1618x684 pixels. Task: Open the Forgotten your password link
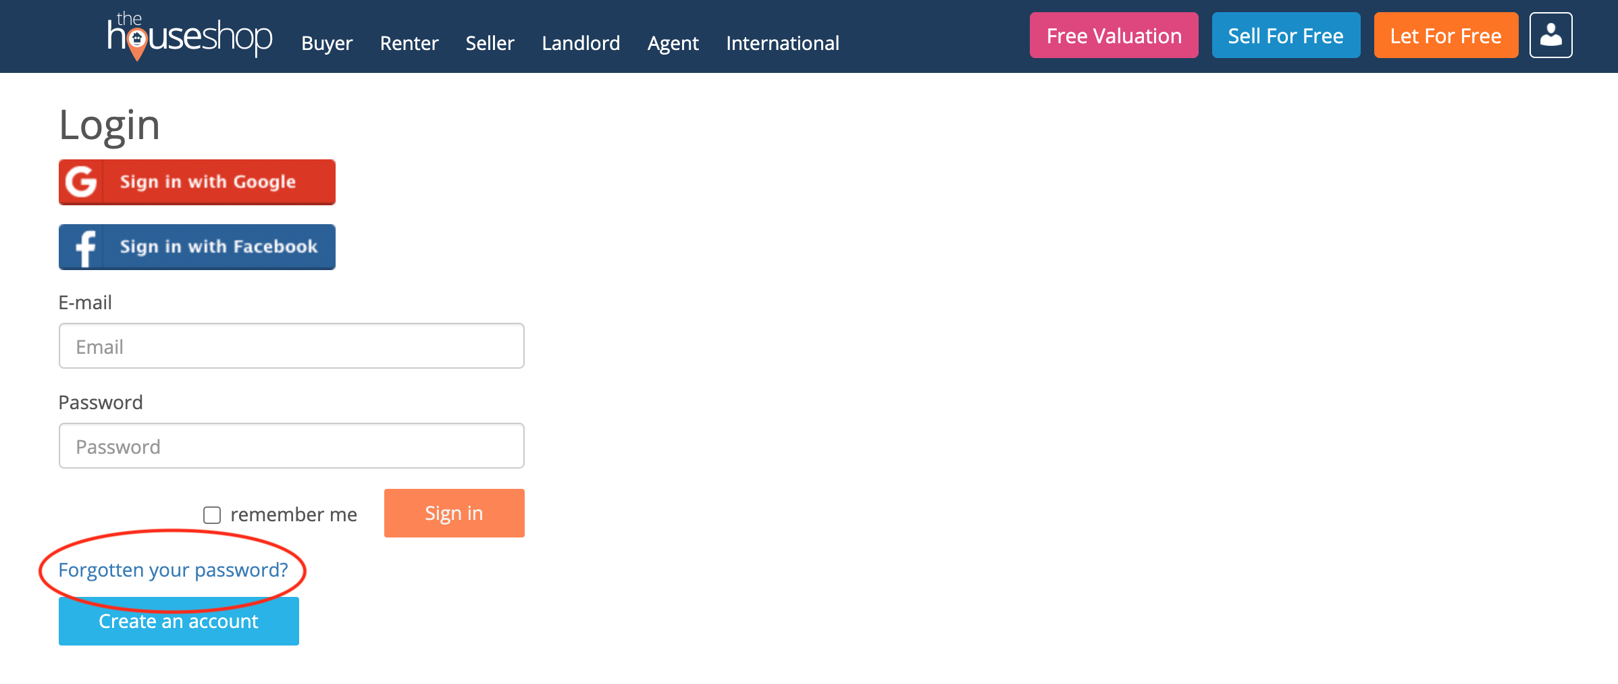coord(174,570)
